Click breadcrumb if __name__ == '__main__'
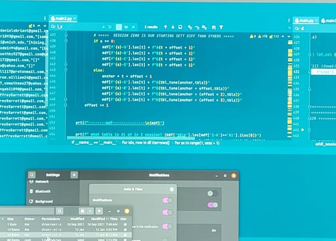 (94, 143)
